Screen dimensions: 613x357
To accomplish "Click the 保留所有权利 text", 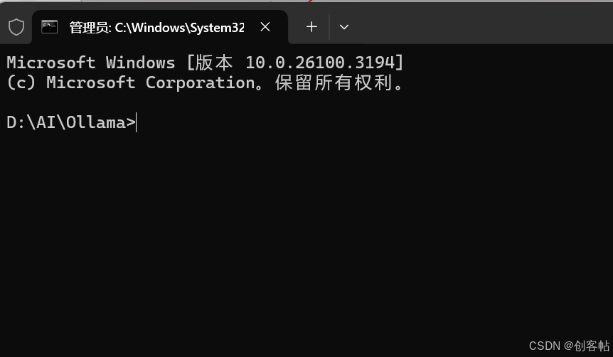I will pos(334,82).
